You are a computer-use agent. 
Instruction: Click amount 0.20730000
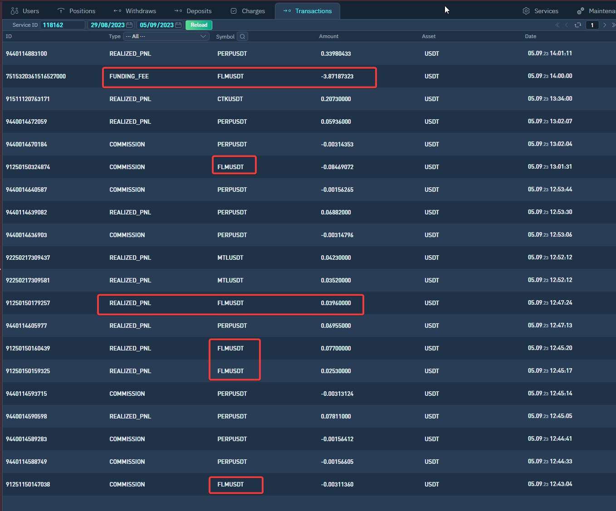point(336,99)
